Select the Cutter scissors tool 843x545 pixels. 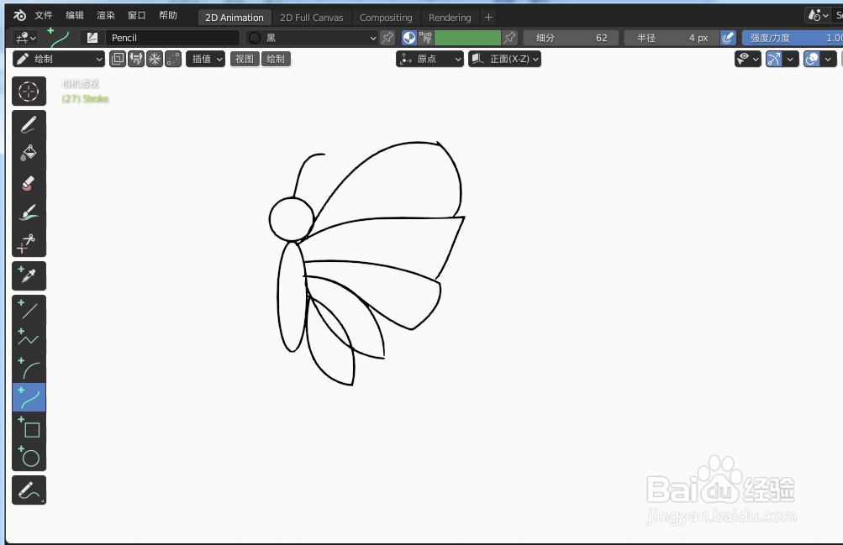29,242
